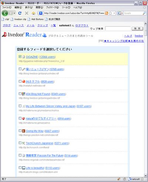The width and height of the screenshot is (148, 182).
Task: Click the red ネタフル favicon
Action: click(x=24, y=82)
